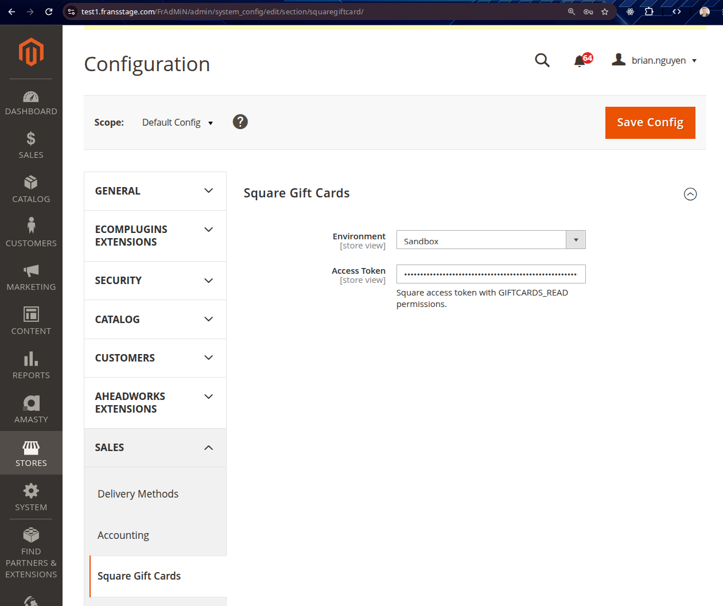
Task: Open the Amasty menu in the sidebar
Action: click(31, 410)
